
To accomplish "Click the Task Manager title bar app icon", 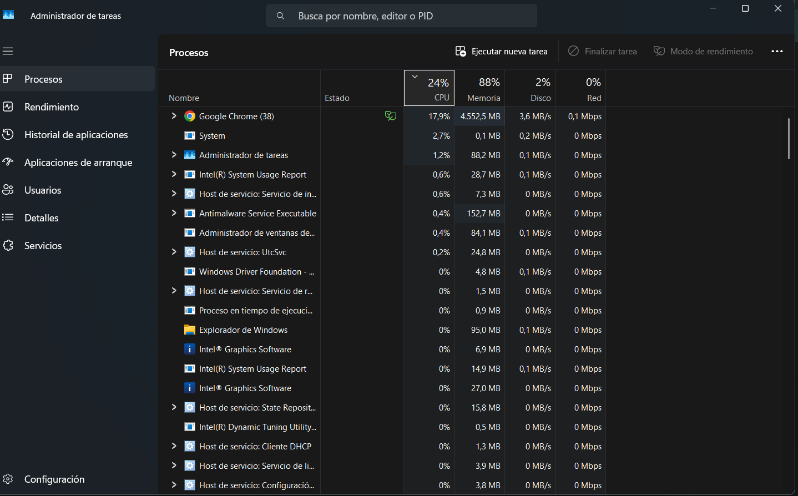I will pos(8,16).
